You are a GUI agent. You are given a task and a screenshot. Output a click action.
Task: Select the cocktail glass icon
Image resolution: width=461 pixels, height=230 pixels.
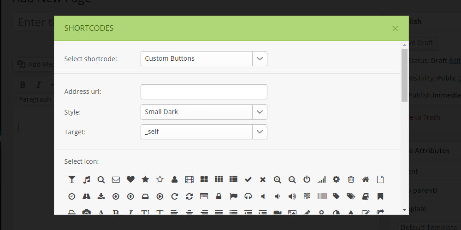(72, 179)
